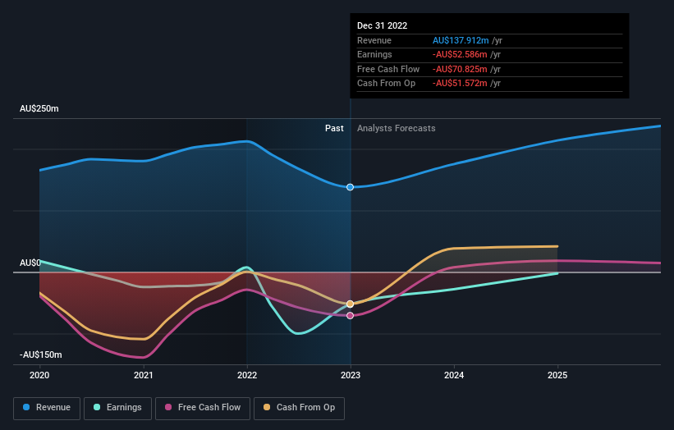
Task: Click the 2024 x-axis label
Action: click(x=454, y=375)
